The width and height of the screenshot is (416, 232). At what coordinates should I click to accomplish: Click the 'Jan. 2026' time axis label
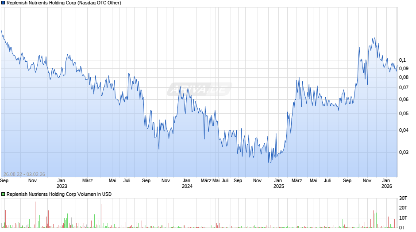386,183
